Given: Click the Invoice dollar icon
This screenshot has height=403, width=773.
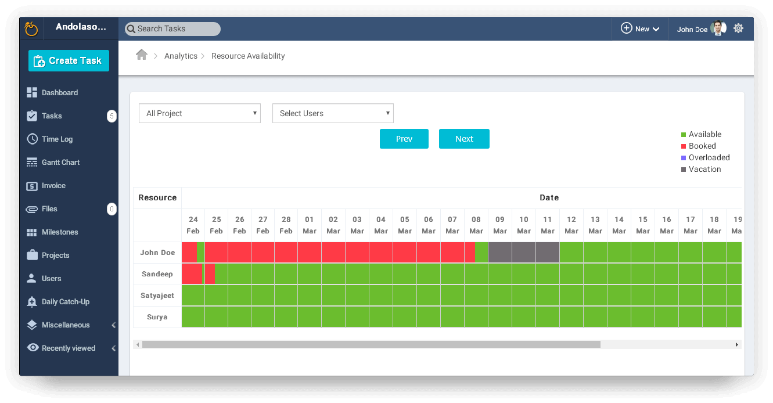Looking at the screenshot, I should click(x=32, y=186).
